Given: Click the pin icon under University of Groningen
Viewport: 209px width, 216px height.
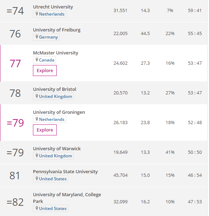Looking at the screenshot, I should click(37, 119).
